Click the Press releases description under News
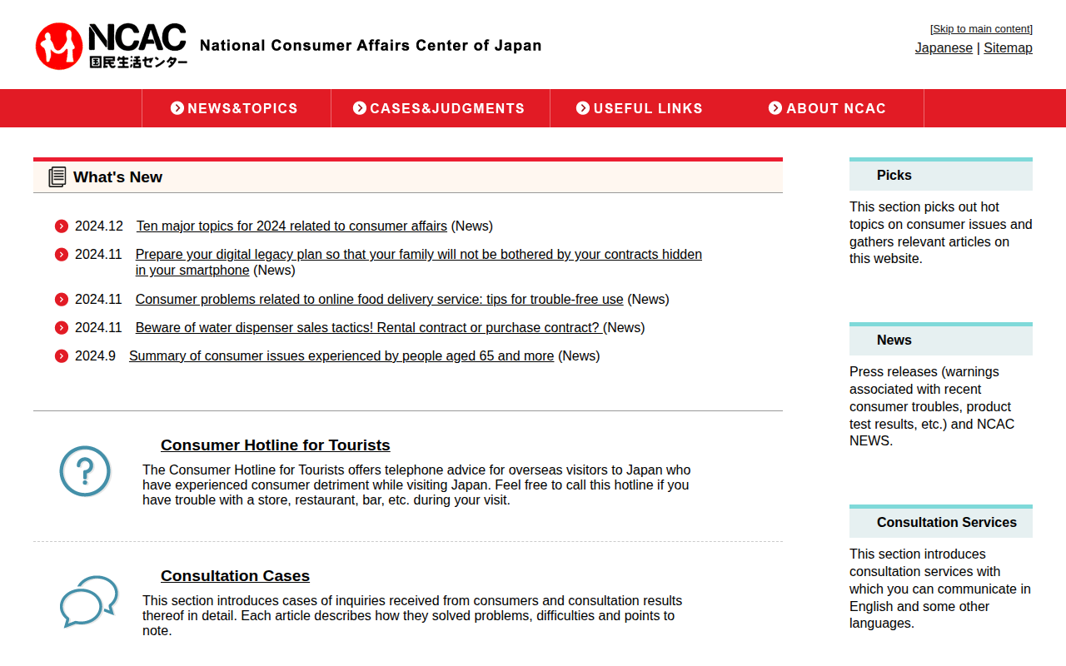The height and width of the screenshot is (666, 1066). (933, 406)
